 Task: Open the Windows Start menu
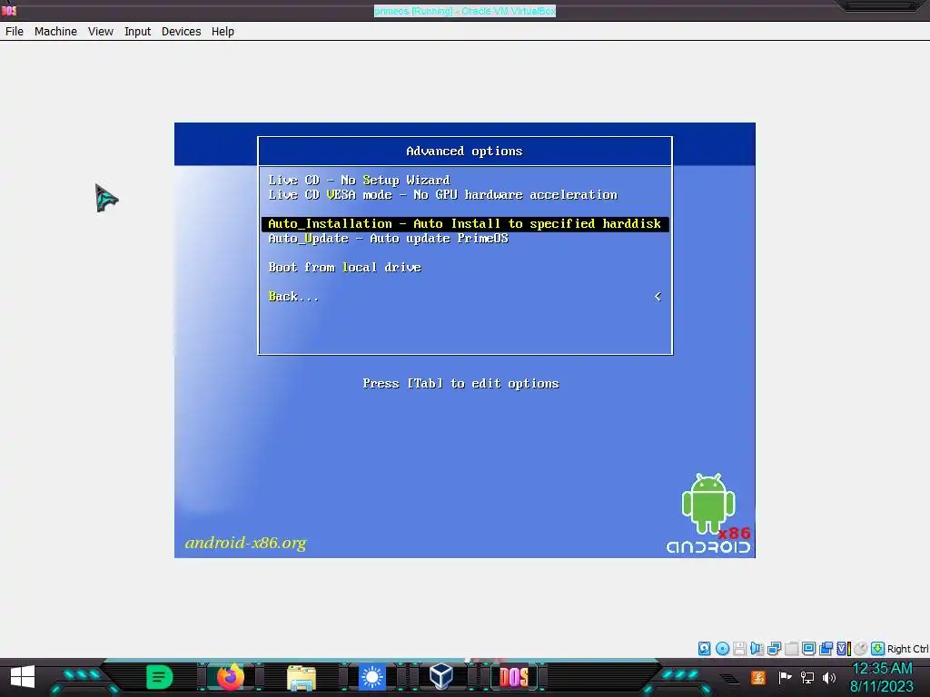(23, 677)
